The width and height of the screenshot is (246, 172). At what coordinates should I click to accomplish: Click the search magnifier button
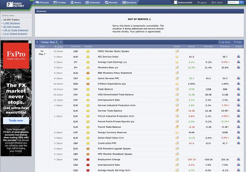click(x=241, y=2)
